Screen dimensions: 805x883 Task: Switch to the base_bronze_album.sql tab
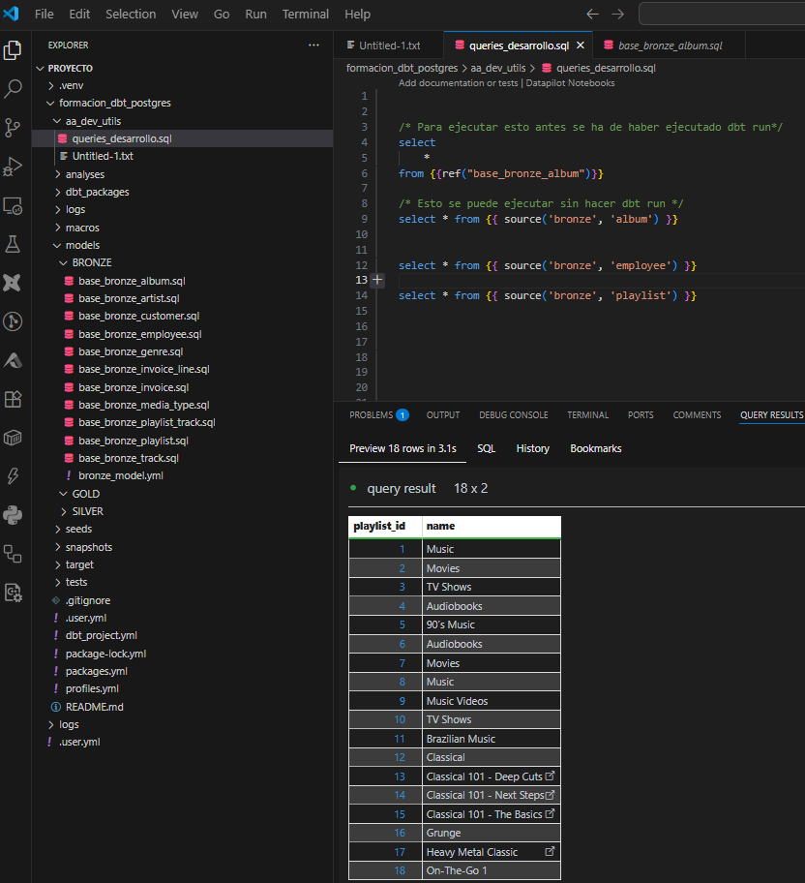(x=669, y=46)
